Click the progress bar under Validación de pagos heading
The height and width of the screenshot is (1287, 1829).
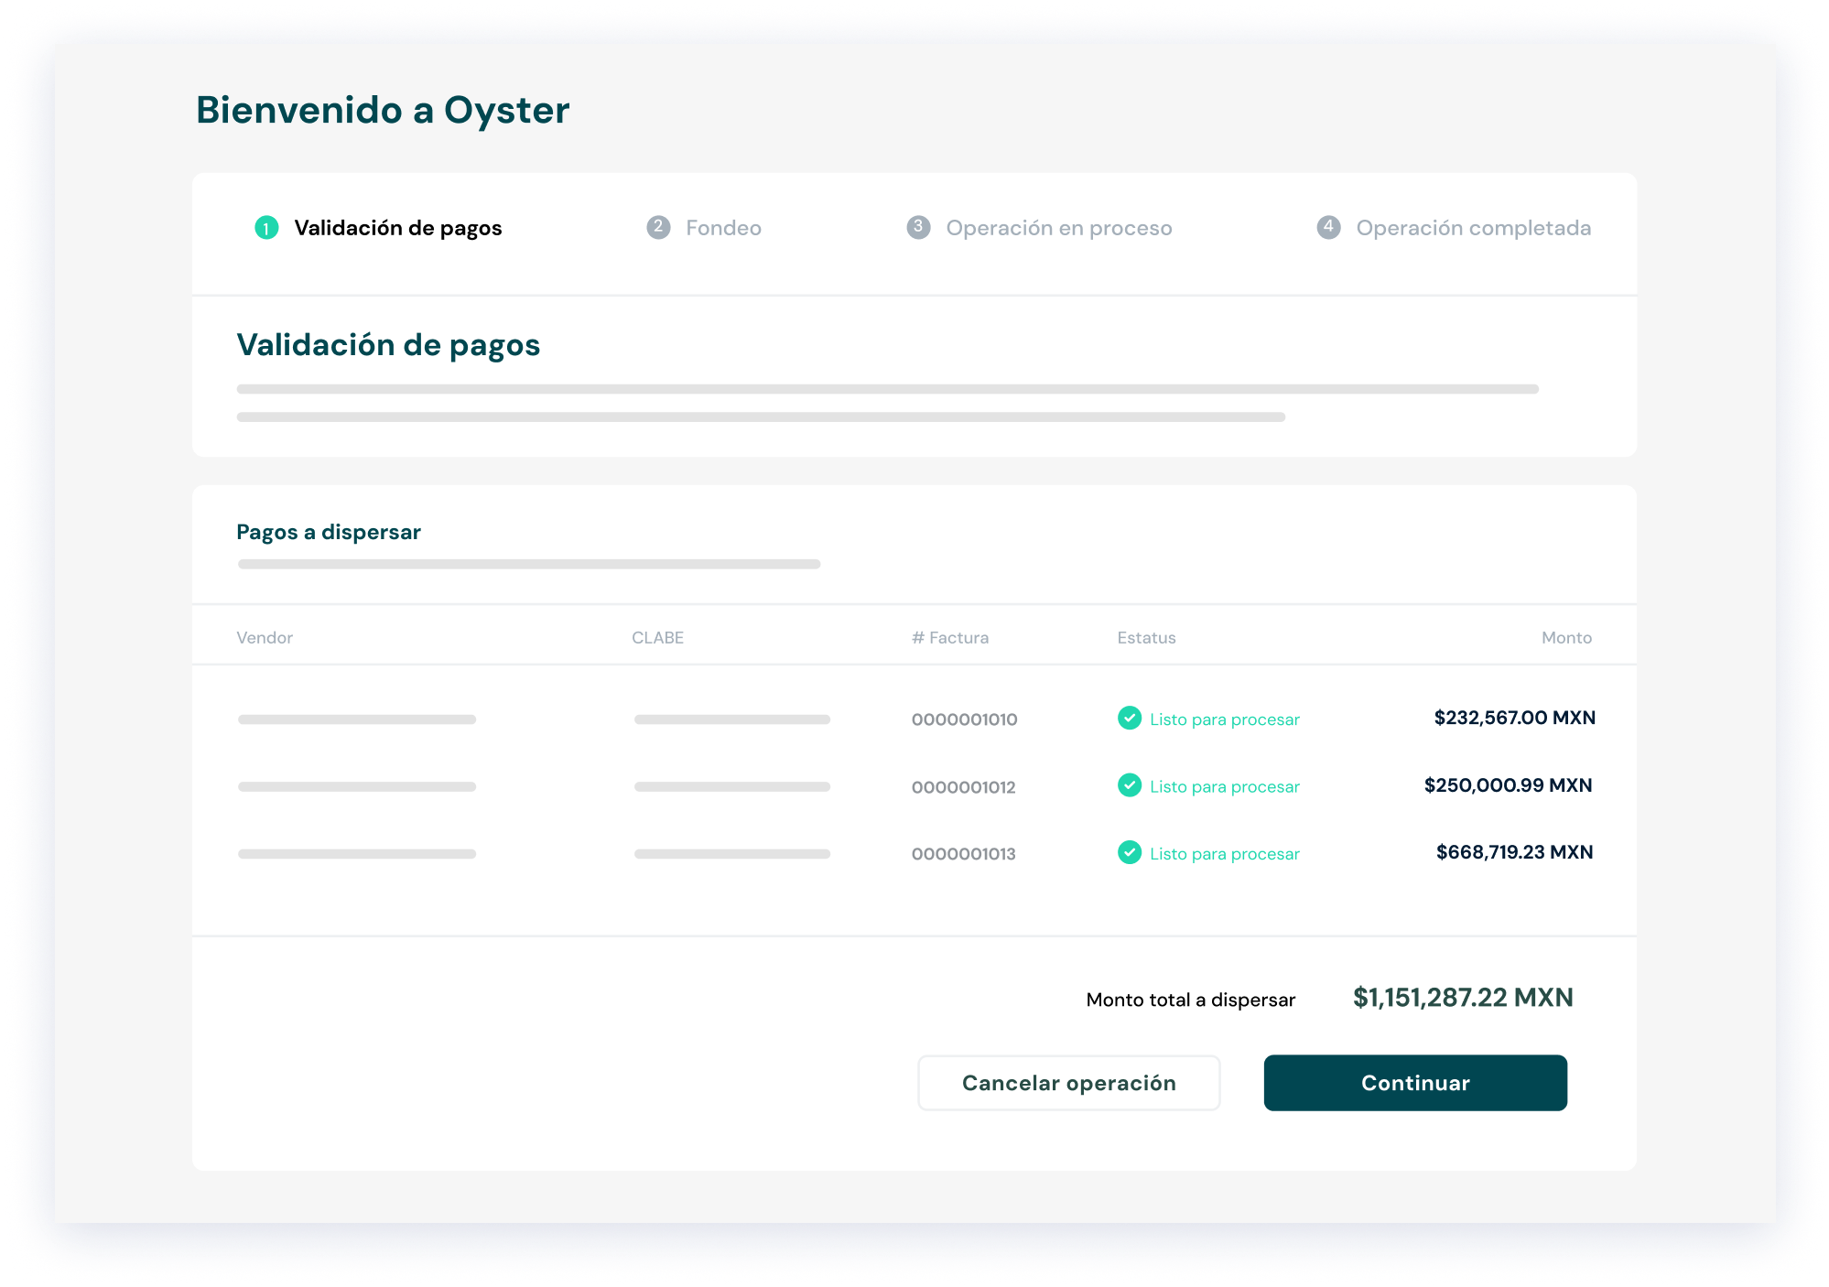pyautogui.click(x=886, y=387)
